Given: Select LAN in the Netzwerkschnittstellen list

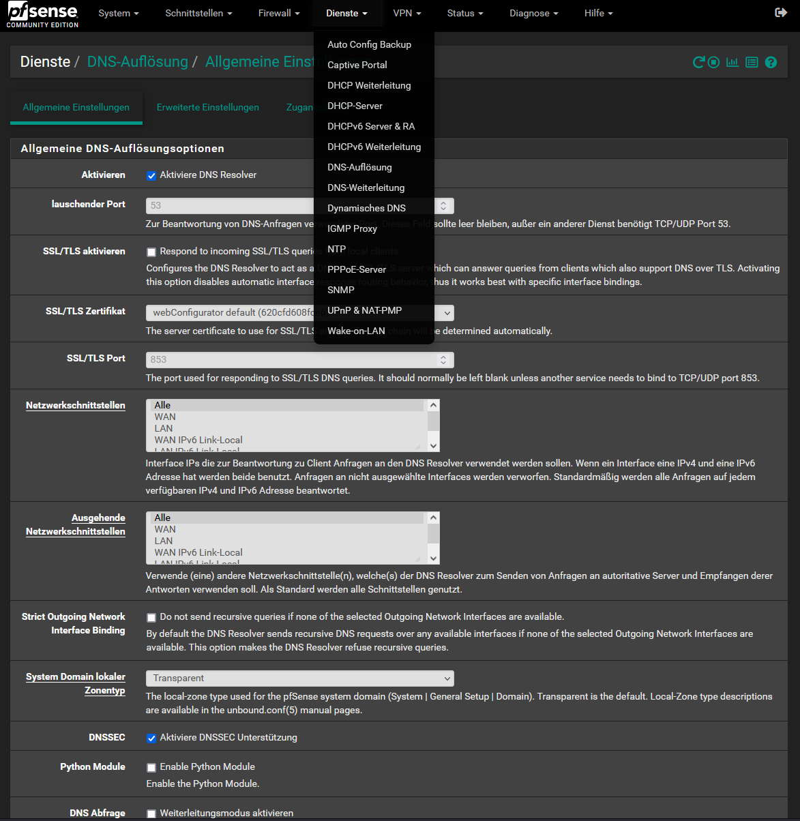Looking at the screenshot, I should pos(287,429).
